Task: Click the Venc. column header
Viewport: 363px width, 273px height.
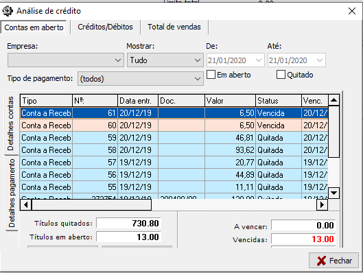Action: click(315, 101)
